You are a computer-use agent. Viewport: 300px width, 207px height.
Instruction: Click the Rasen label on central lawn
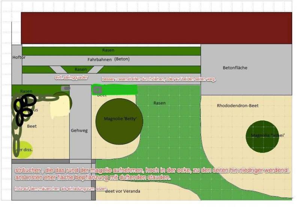coord(159,103)
